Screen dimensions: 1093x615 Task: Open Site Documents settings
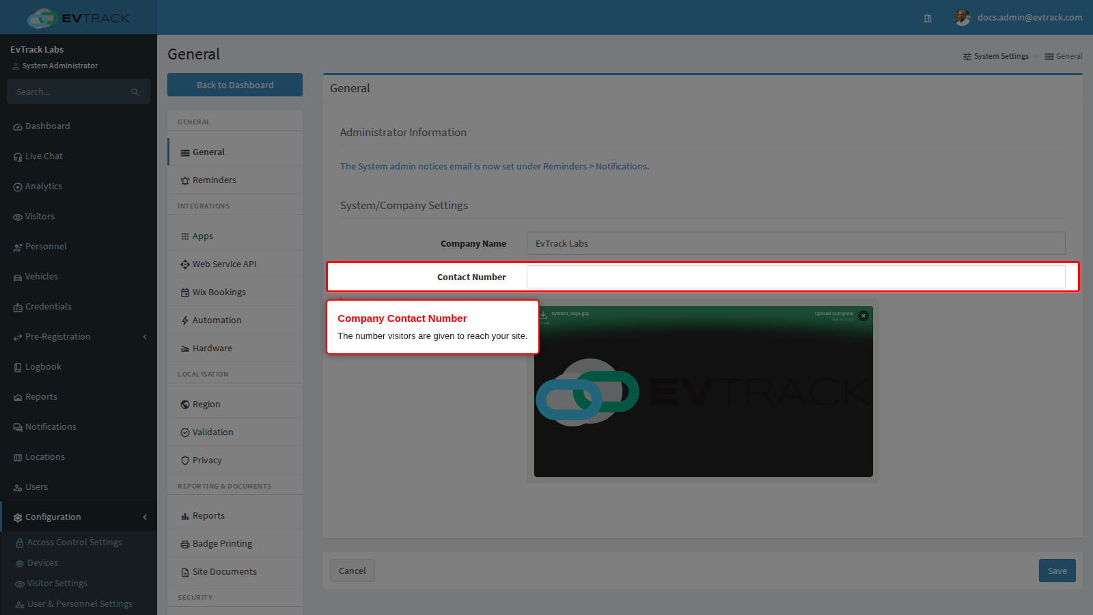[x=235, y=572]
